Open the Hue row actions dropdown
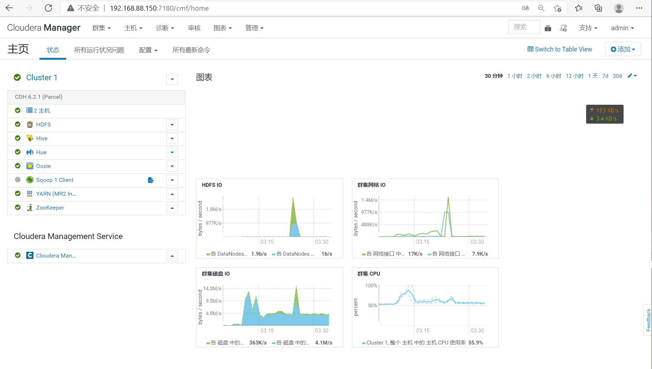This screenshot has height=369, width=652. click(172, 152)
